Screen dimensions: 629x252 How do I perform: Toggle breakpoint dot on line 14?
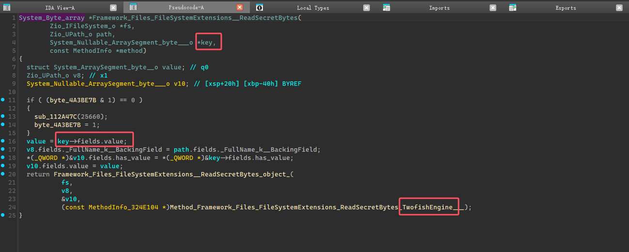[x=3, y=125]
